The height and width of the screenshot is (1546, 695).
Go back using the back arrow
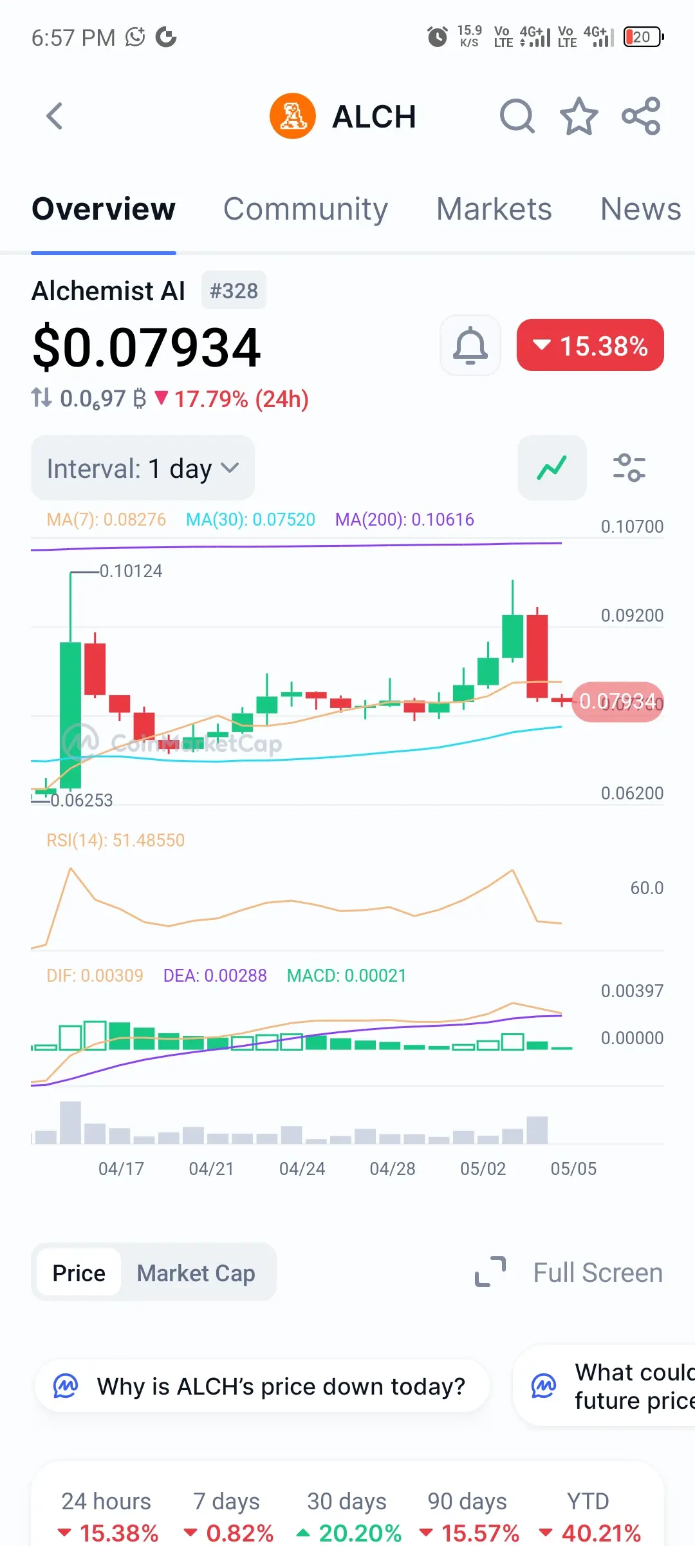pyautogui.click(x=55, y=117)
